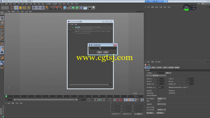This screenshot has width=210, height=118.
Task: Click the yellow plus recent-tool icon
Action: [x=29, y=8]
